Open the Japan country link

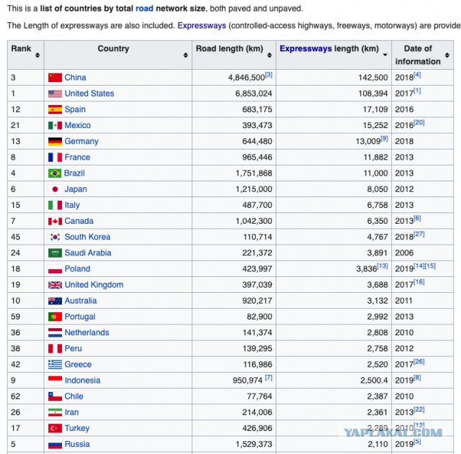coord(76,189)
